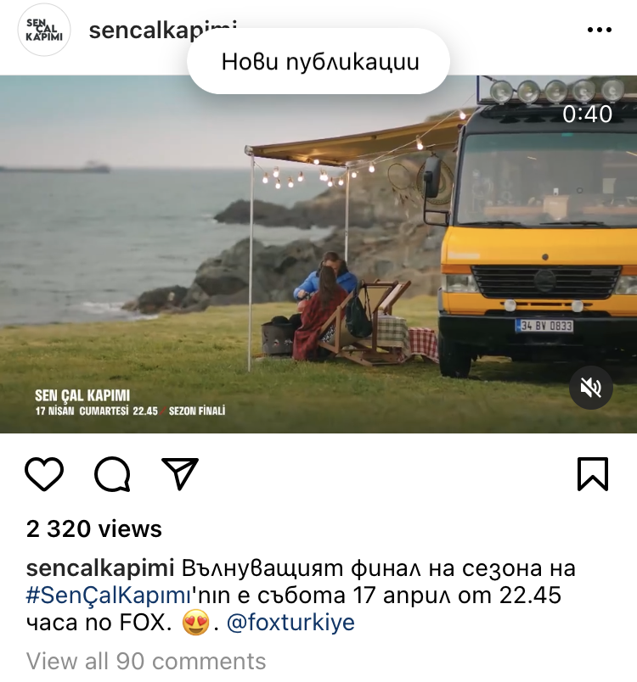The image size is (637, 682).
Task: Tap the yellow van in the video
Action: click(537, 226)
